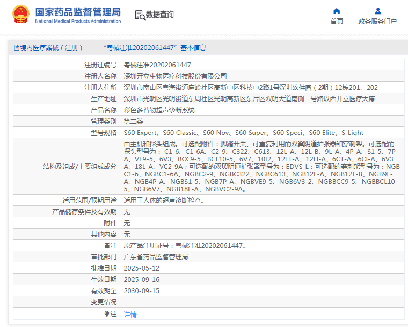
Task: Open the 详情 details link
Action: click(130, 314)
